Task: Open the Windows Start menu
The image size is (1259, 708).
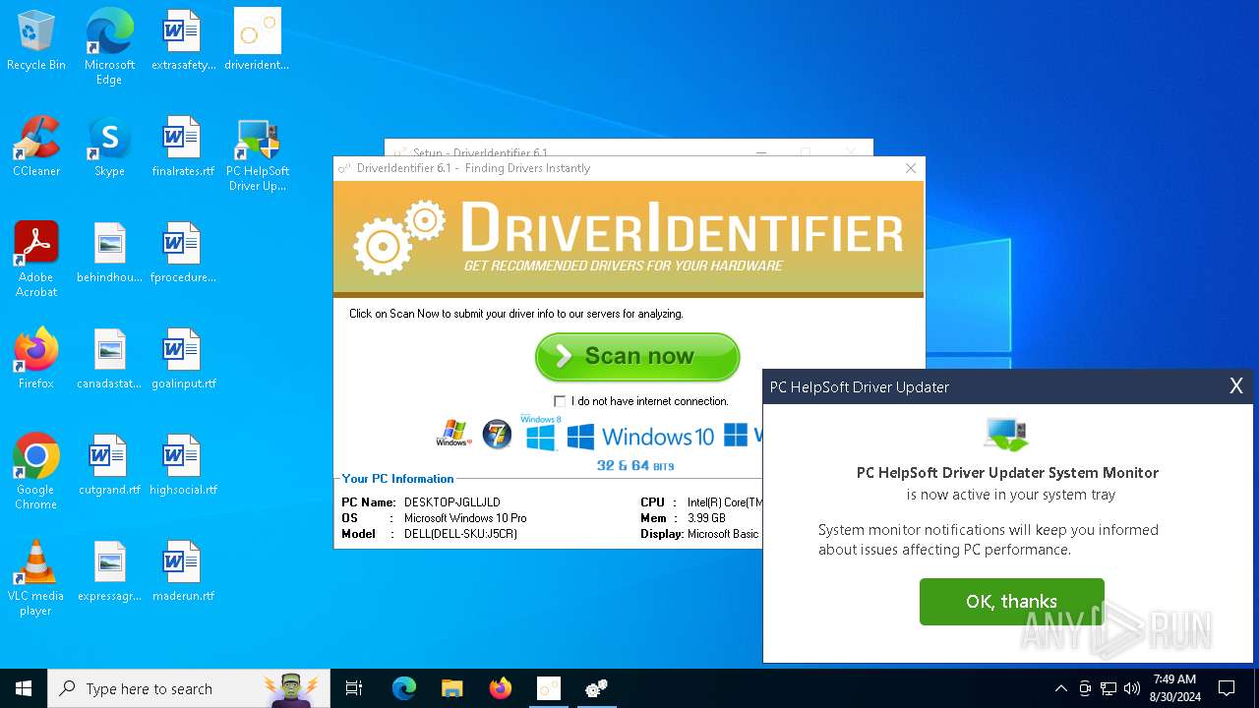Action: point(24,688)
